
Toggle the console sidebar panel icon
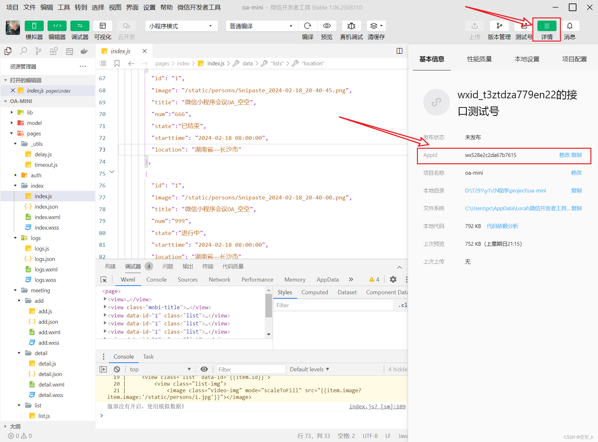(103, 369)
